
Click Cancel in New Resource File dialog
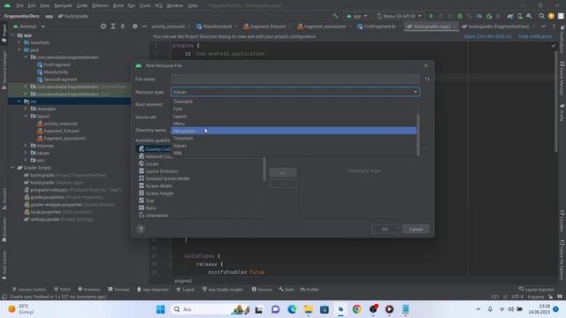click(x=416, y=230)
